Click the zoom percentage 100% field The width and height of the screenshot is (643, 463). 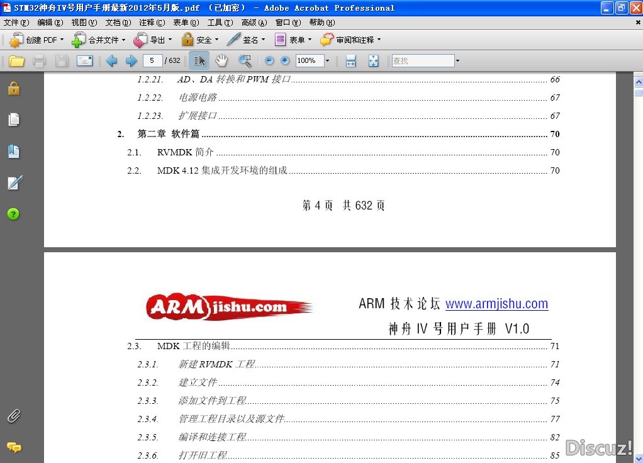tap(310, 60)
